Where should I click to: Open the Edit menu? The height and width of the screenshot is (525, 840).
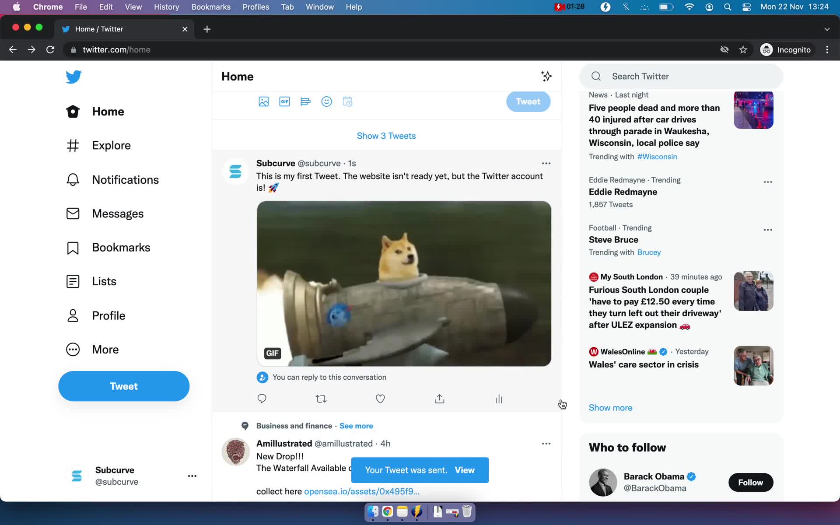[106, 7]
